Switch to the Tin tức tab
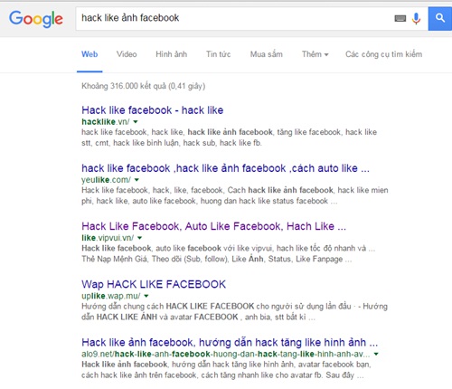The height and width of the screenshot is (389, 452). [x=218, y=54]
